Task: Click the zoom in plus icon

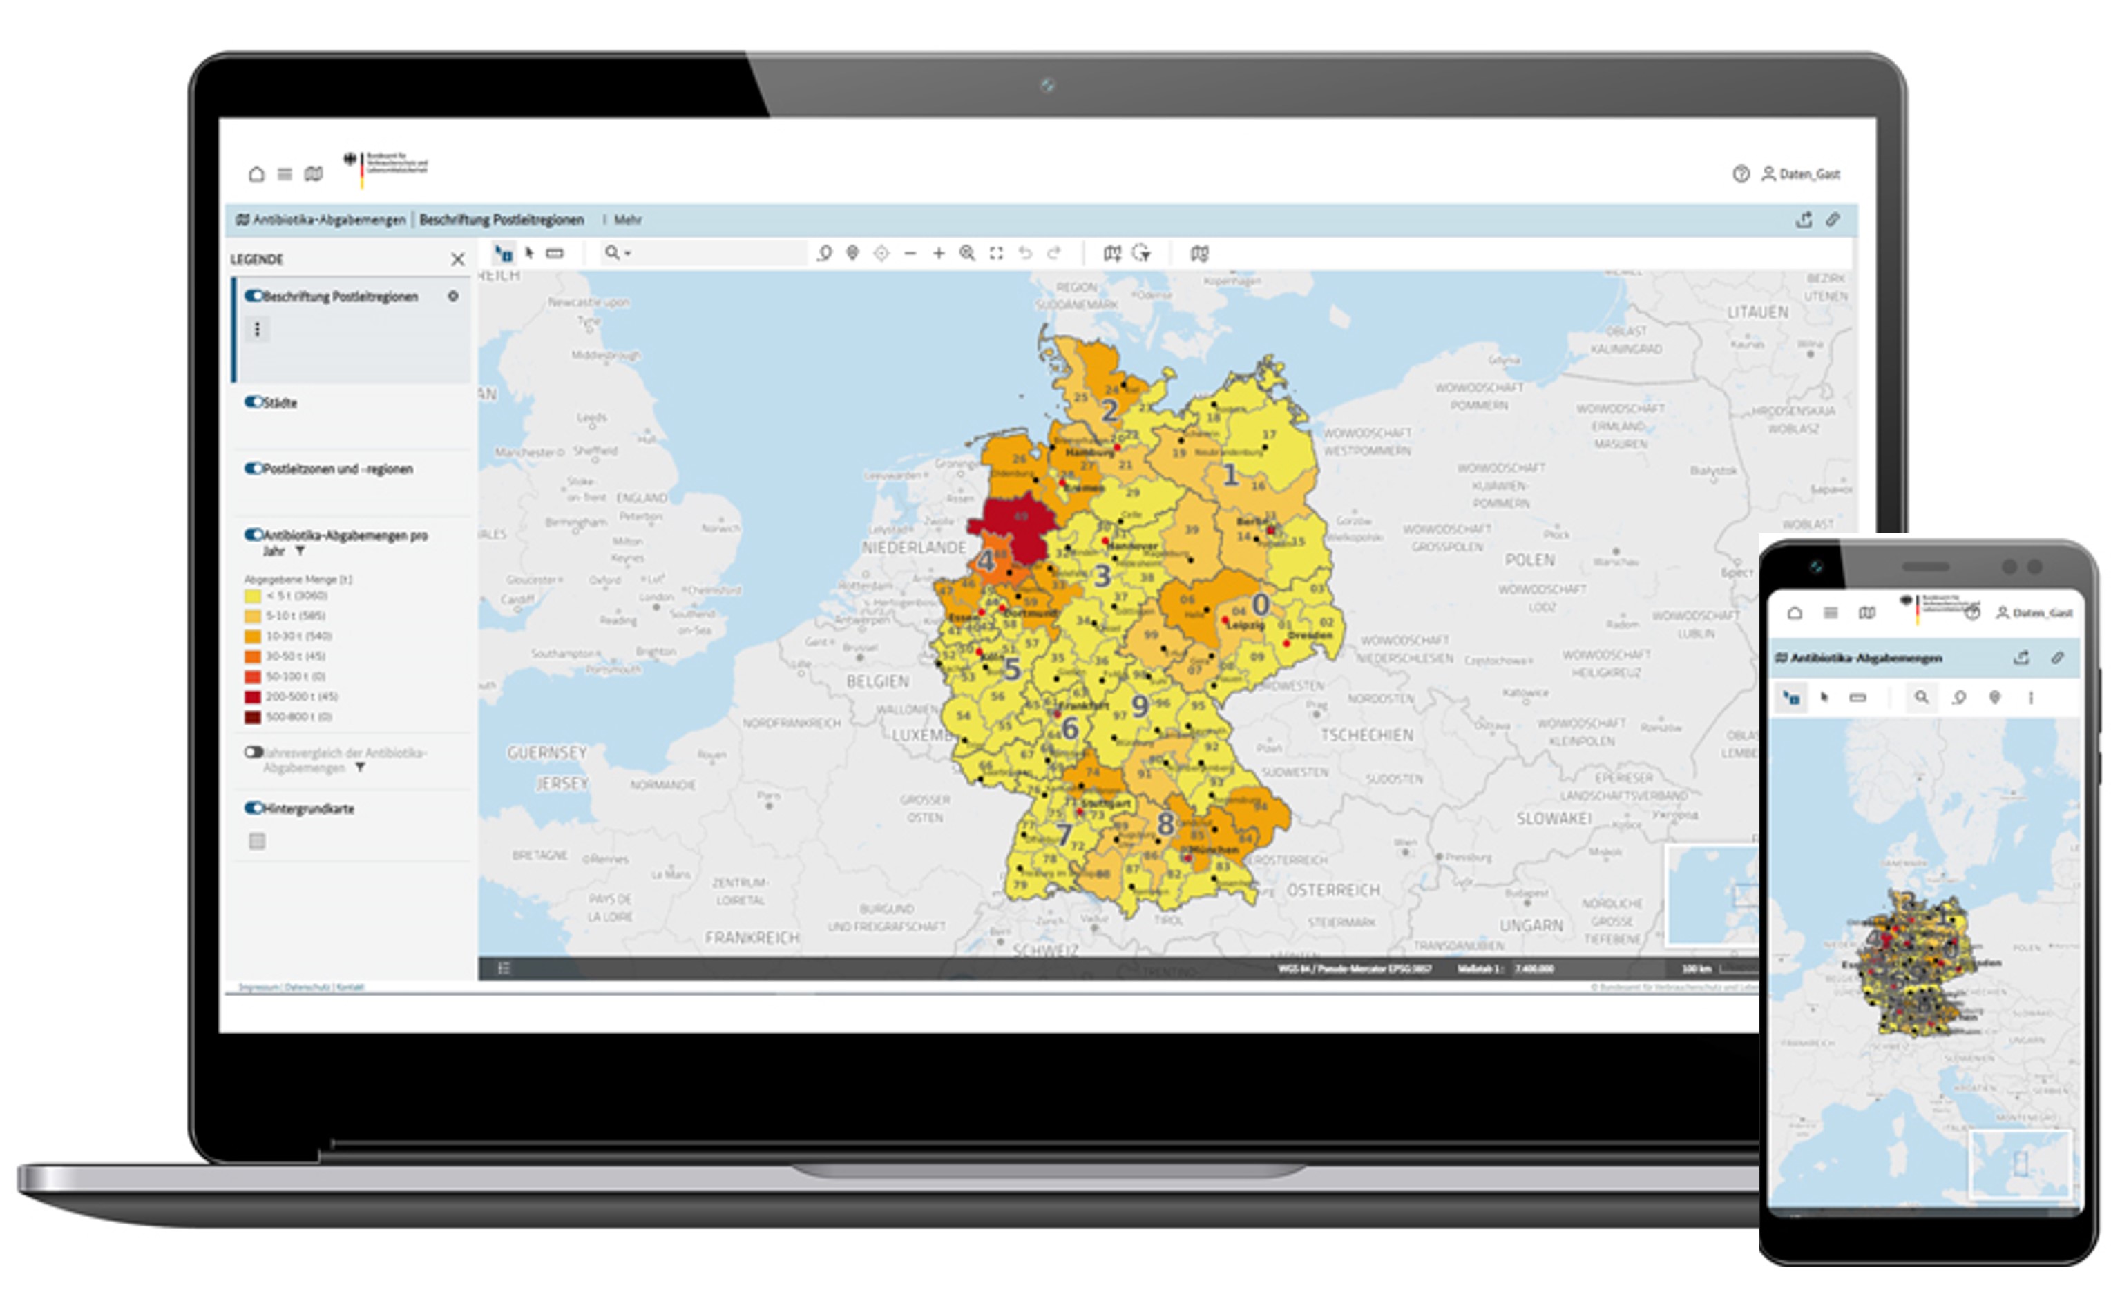Action: [x=939, y=254]
